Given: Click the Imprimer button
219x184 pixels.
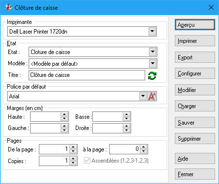Looking at the screenshot, I should [195, 41].
